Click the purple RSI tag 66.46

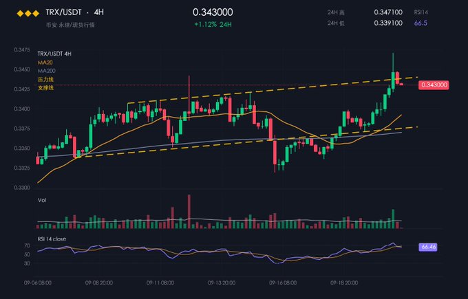pyautogui.click(x=428, y=247)
